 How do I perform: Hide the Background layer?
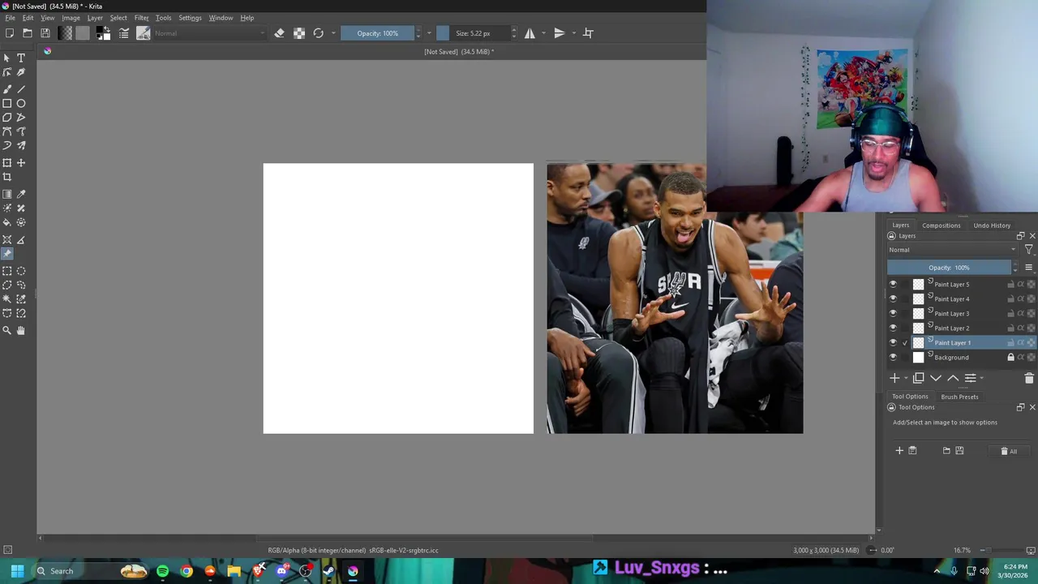pos(893,358)
